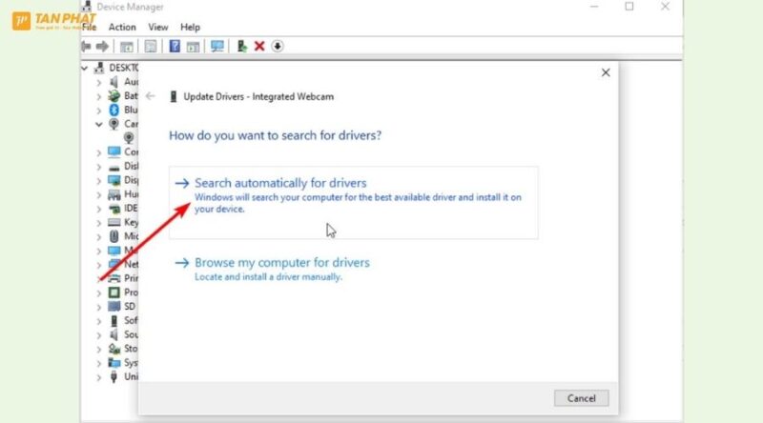Collapse the Cameras category in tree

coord(99,124)
